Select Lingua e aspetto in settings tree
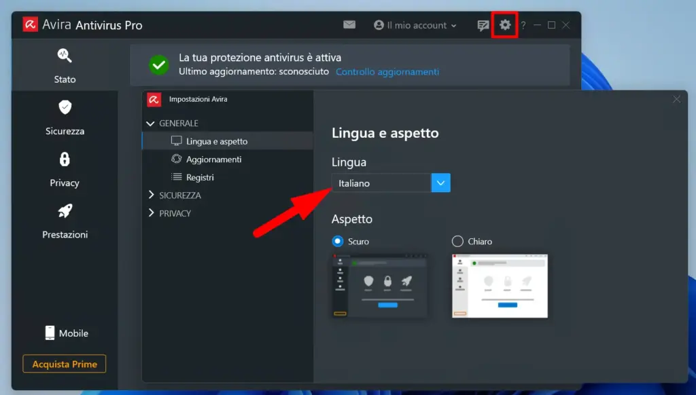 [x=228, y=141]
